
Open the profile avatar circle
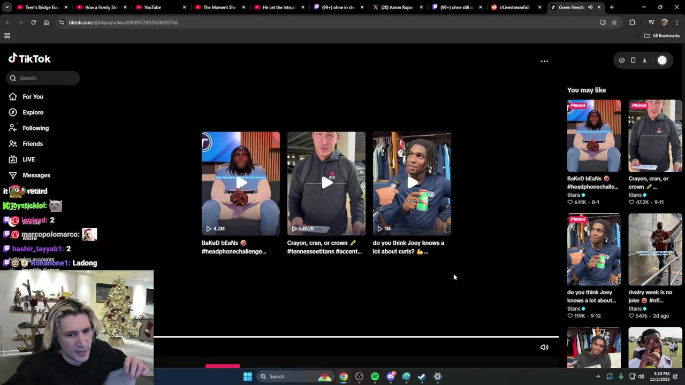coord(662,60)
